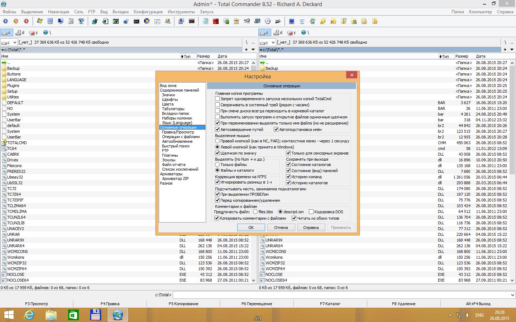Open the Конфигурация menu
The height and width of the screenshot is (322, 516).
click(x=148, y=12)
